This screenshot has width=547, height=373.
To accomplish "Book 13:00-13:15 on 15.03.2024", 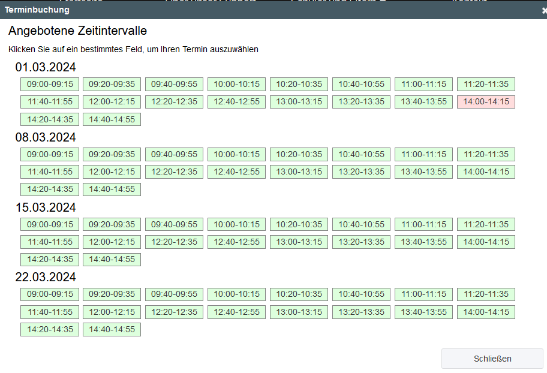I will point(299,242).
